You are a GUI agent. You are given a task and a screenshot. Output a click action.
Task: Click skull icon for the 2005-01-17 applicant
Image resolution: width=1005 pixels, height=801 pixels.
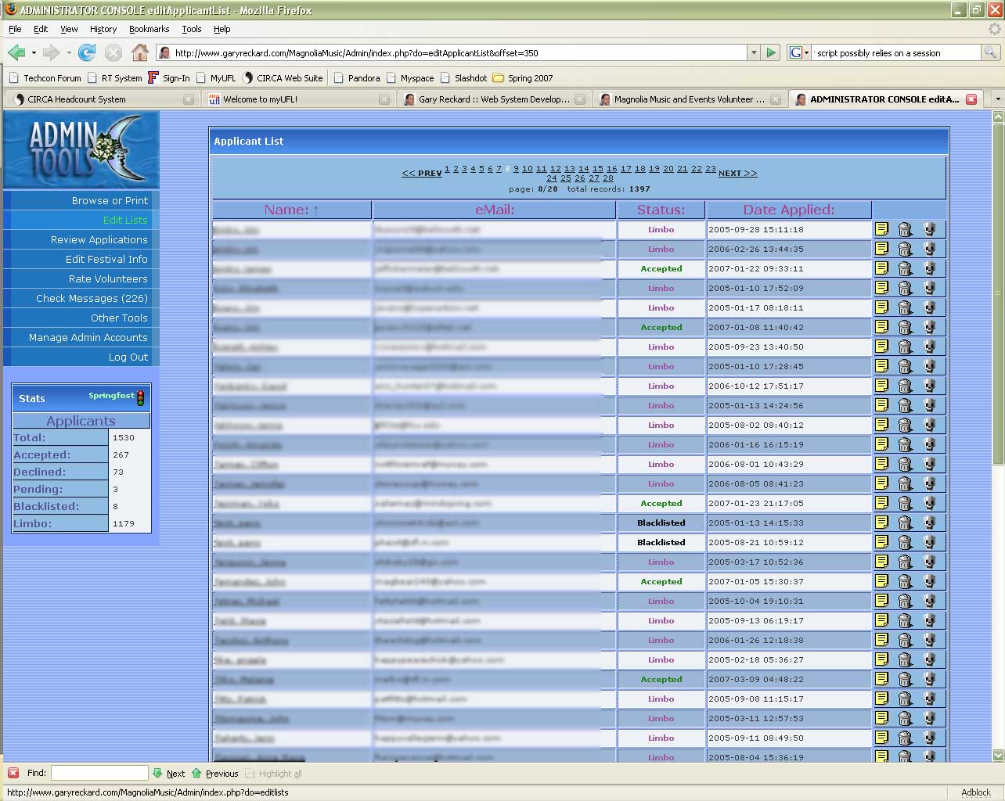[929, 307]
